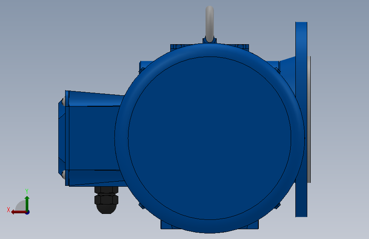Select the large circular front cover face

click(x=209, y=138)
